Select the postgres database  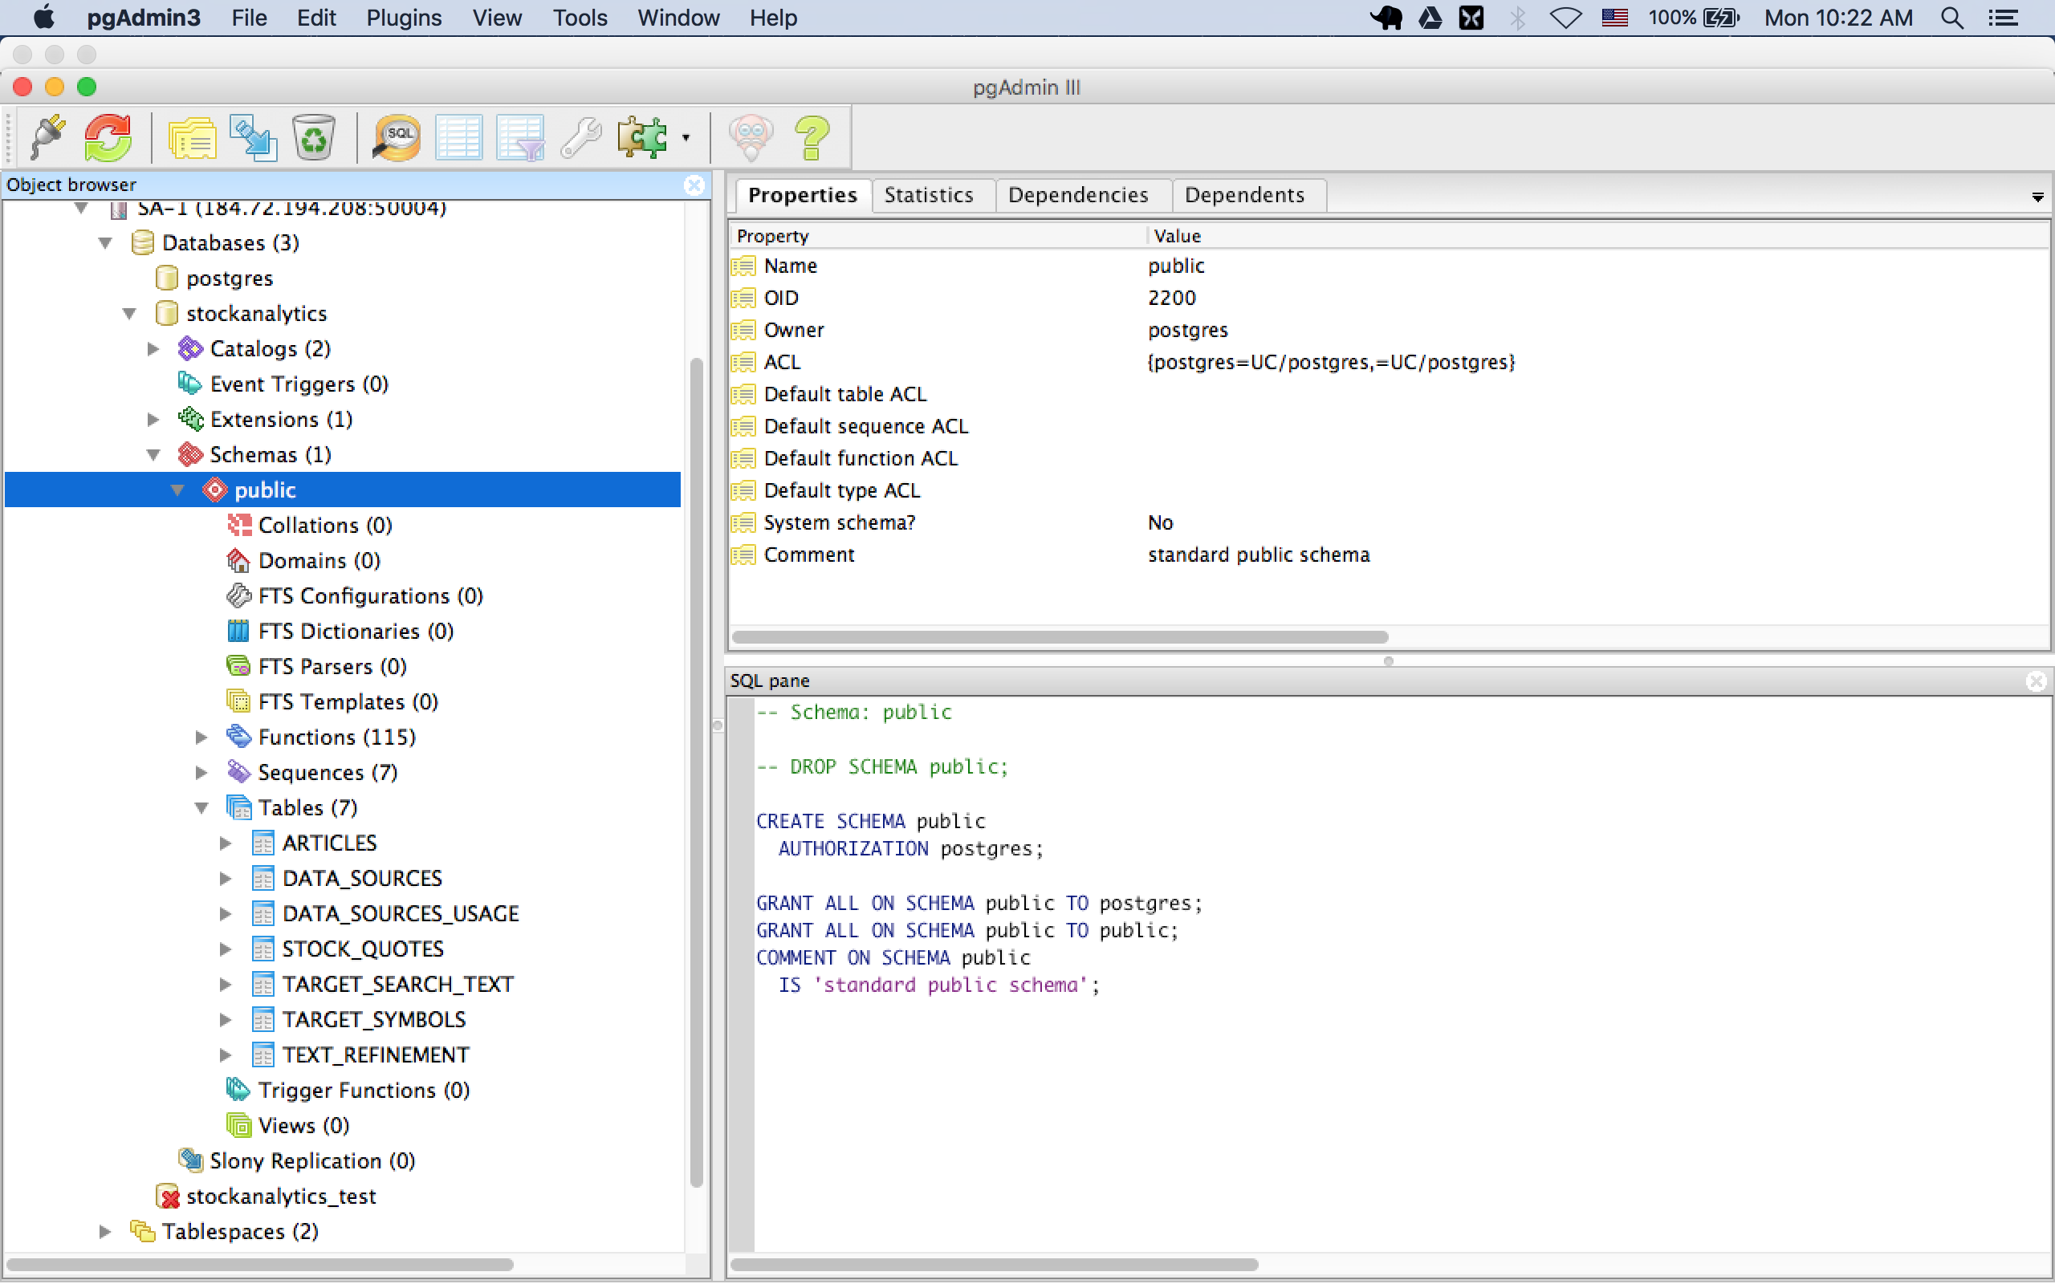pos(230,278)
